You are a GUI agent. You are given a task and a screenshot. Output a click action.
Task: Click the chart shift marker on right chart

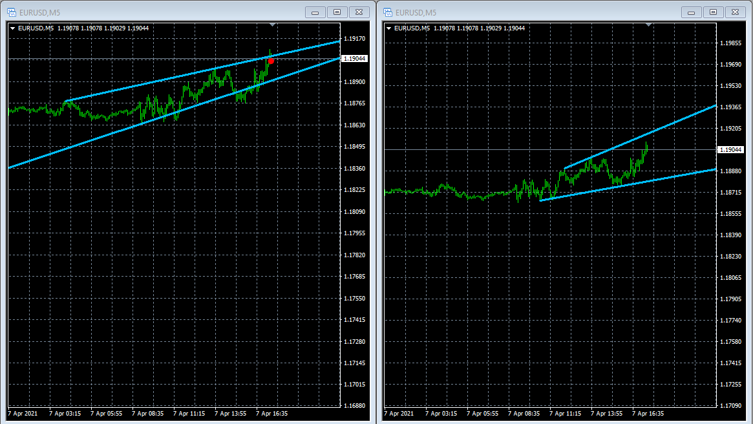pyautogui.click(x=648, y=25)
